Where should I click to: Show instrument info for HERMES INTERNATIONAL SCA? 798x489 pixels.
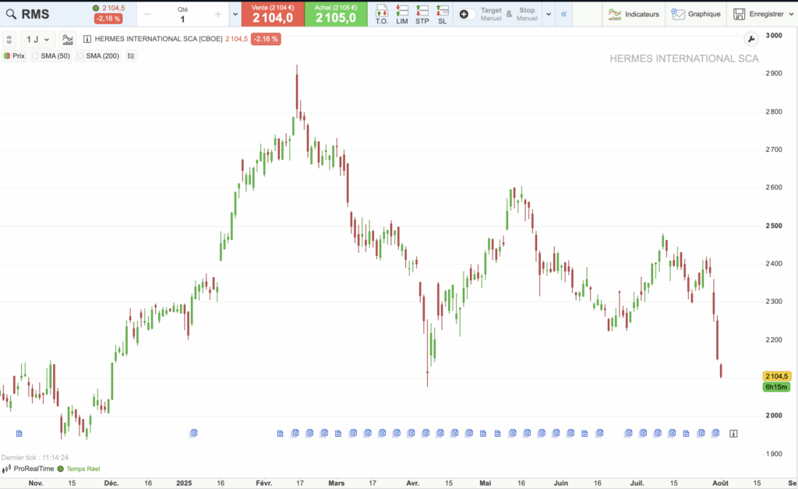coord(87,39)
